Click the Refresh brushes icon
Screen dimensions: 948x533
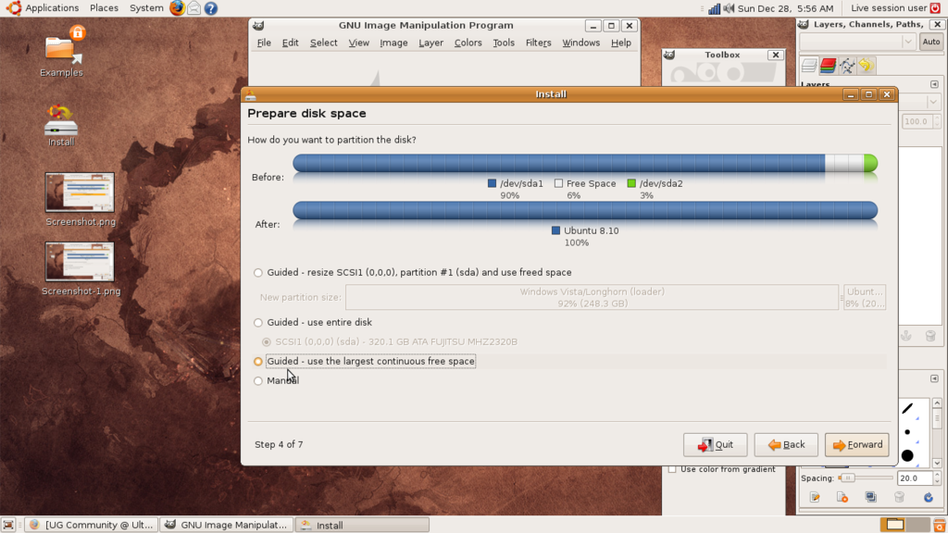(928, 497)
